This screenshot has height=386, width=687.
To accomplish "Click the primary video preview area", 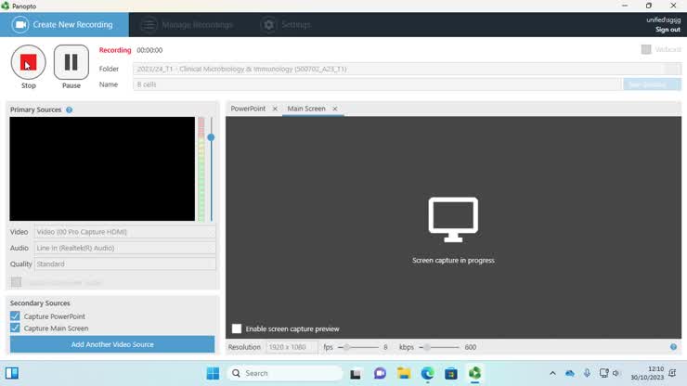I will coord(102,169).
